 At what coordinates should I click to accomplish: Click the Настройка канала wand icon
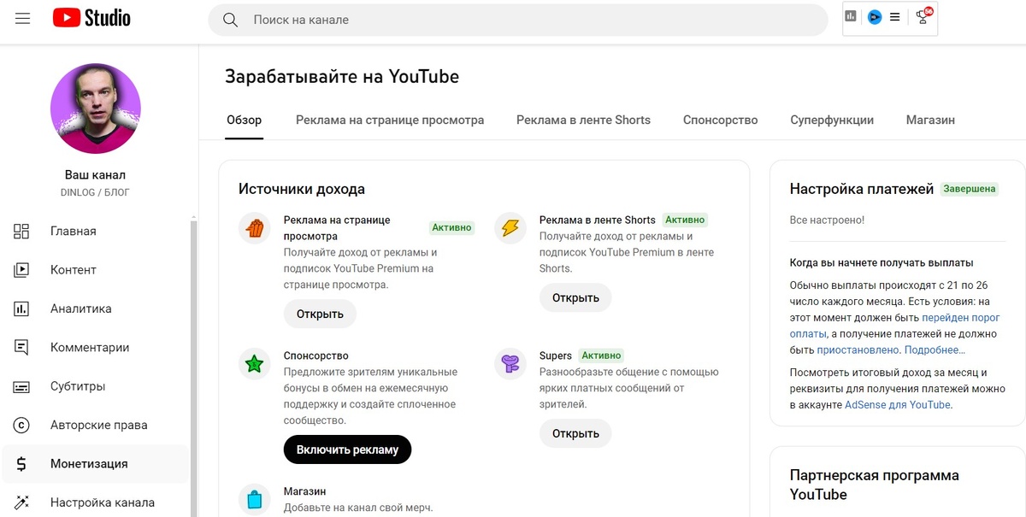22,502
